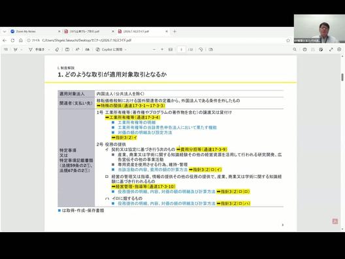345x259 pixels.
Task: Click the zoom in plus button
Action: tap(162, 50)
